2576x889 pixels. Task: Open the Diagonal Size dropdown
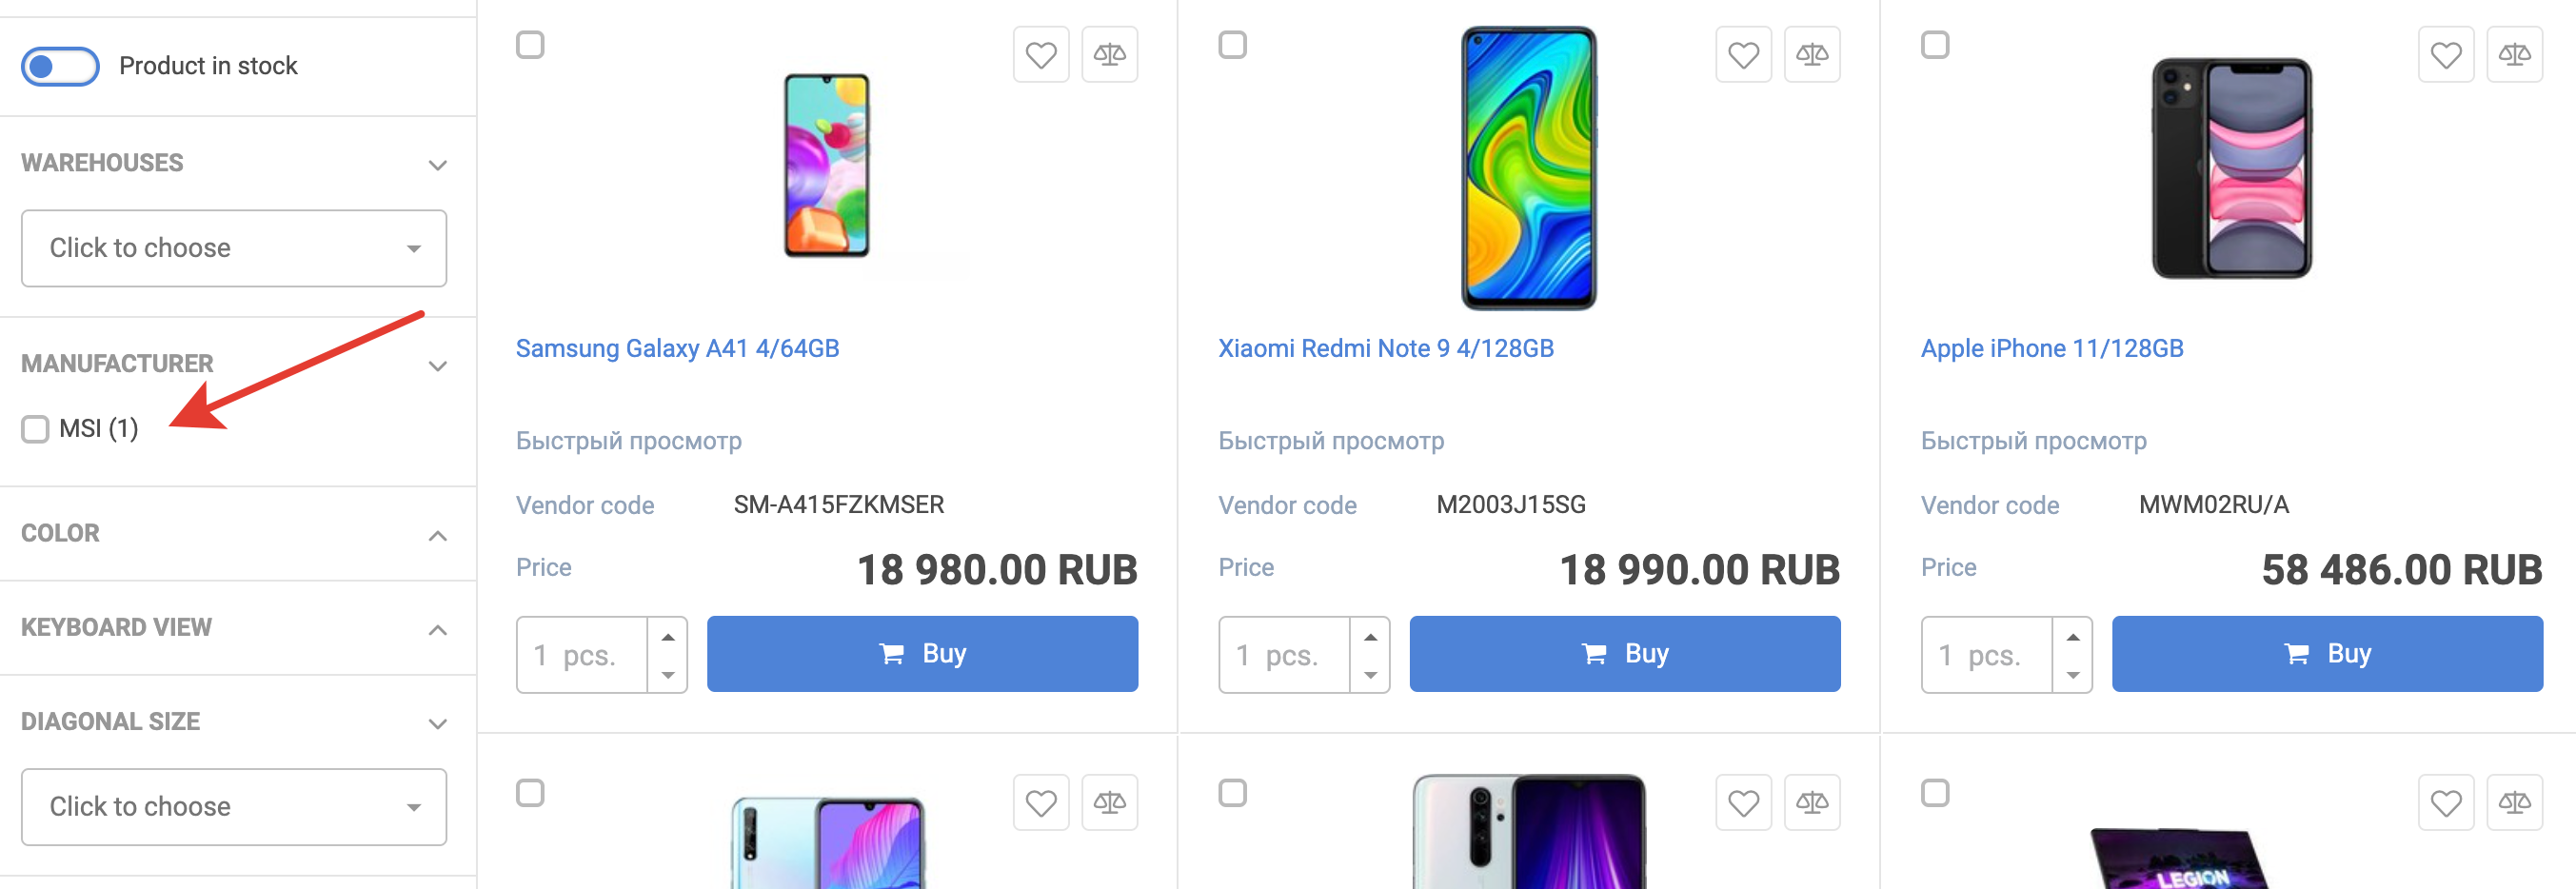[x=233, y=806]
